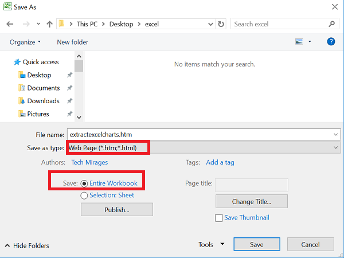Viewport: 344px width, 258px height.
Task: Click the Add a tag link
Action: click(x=220, y=162)
